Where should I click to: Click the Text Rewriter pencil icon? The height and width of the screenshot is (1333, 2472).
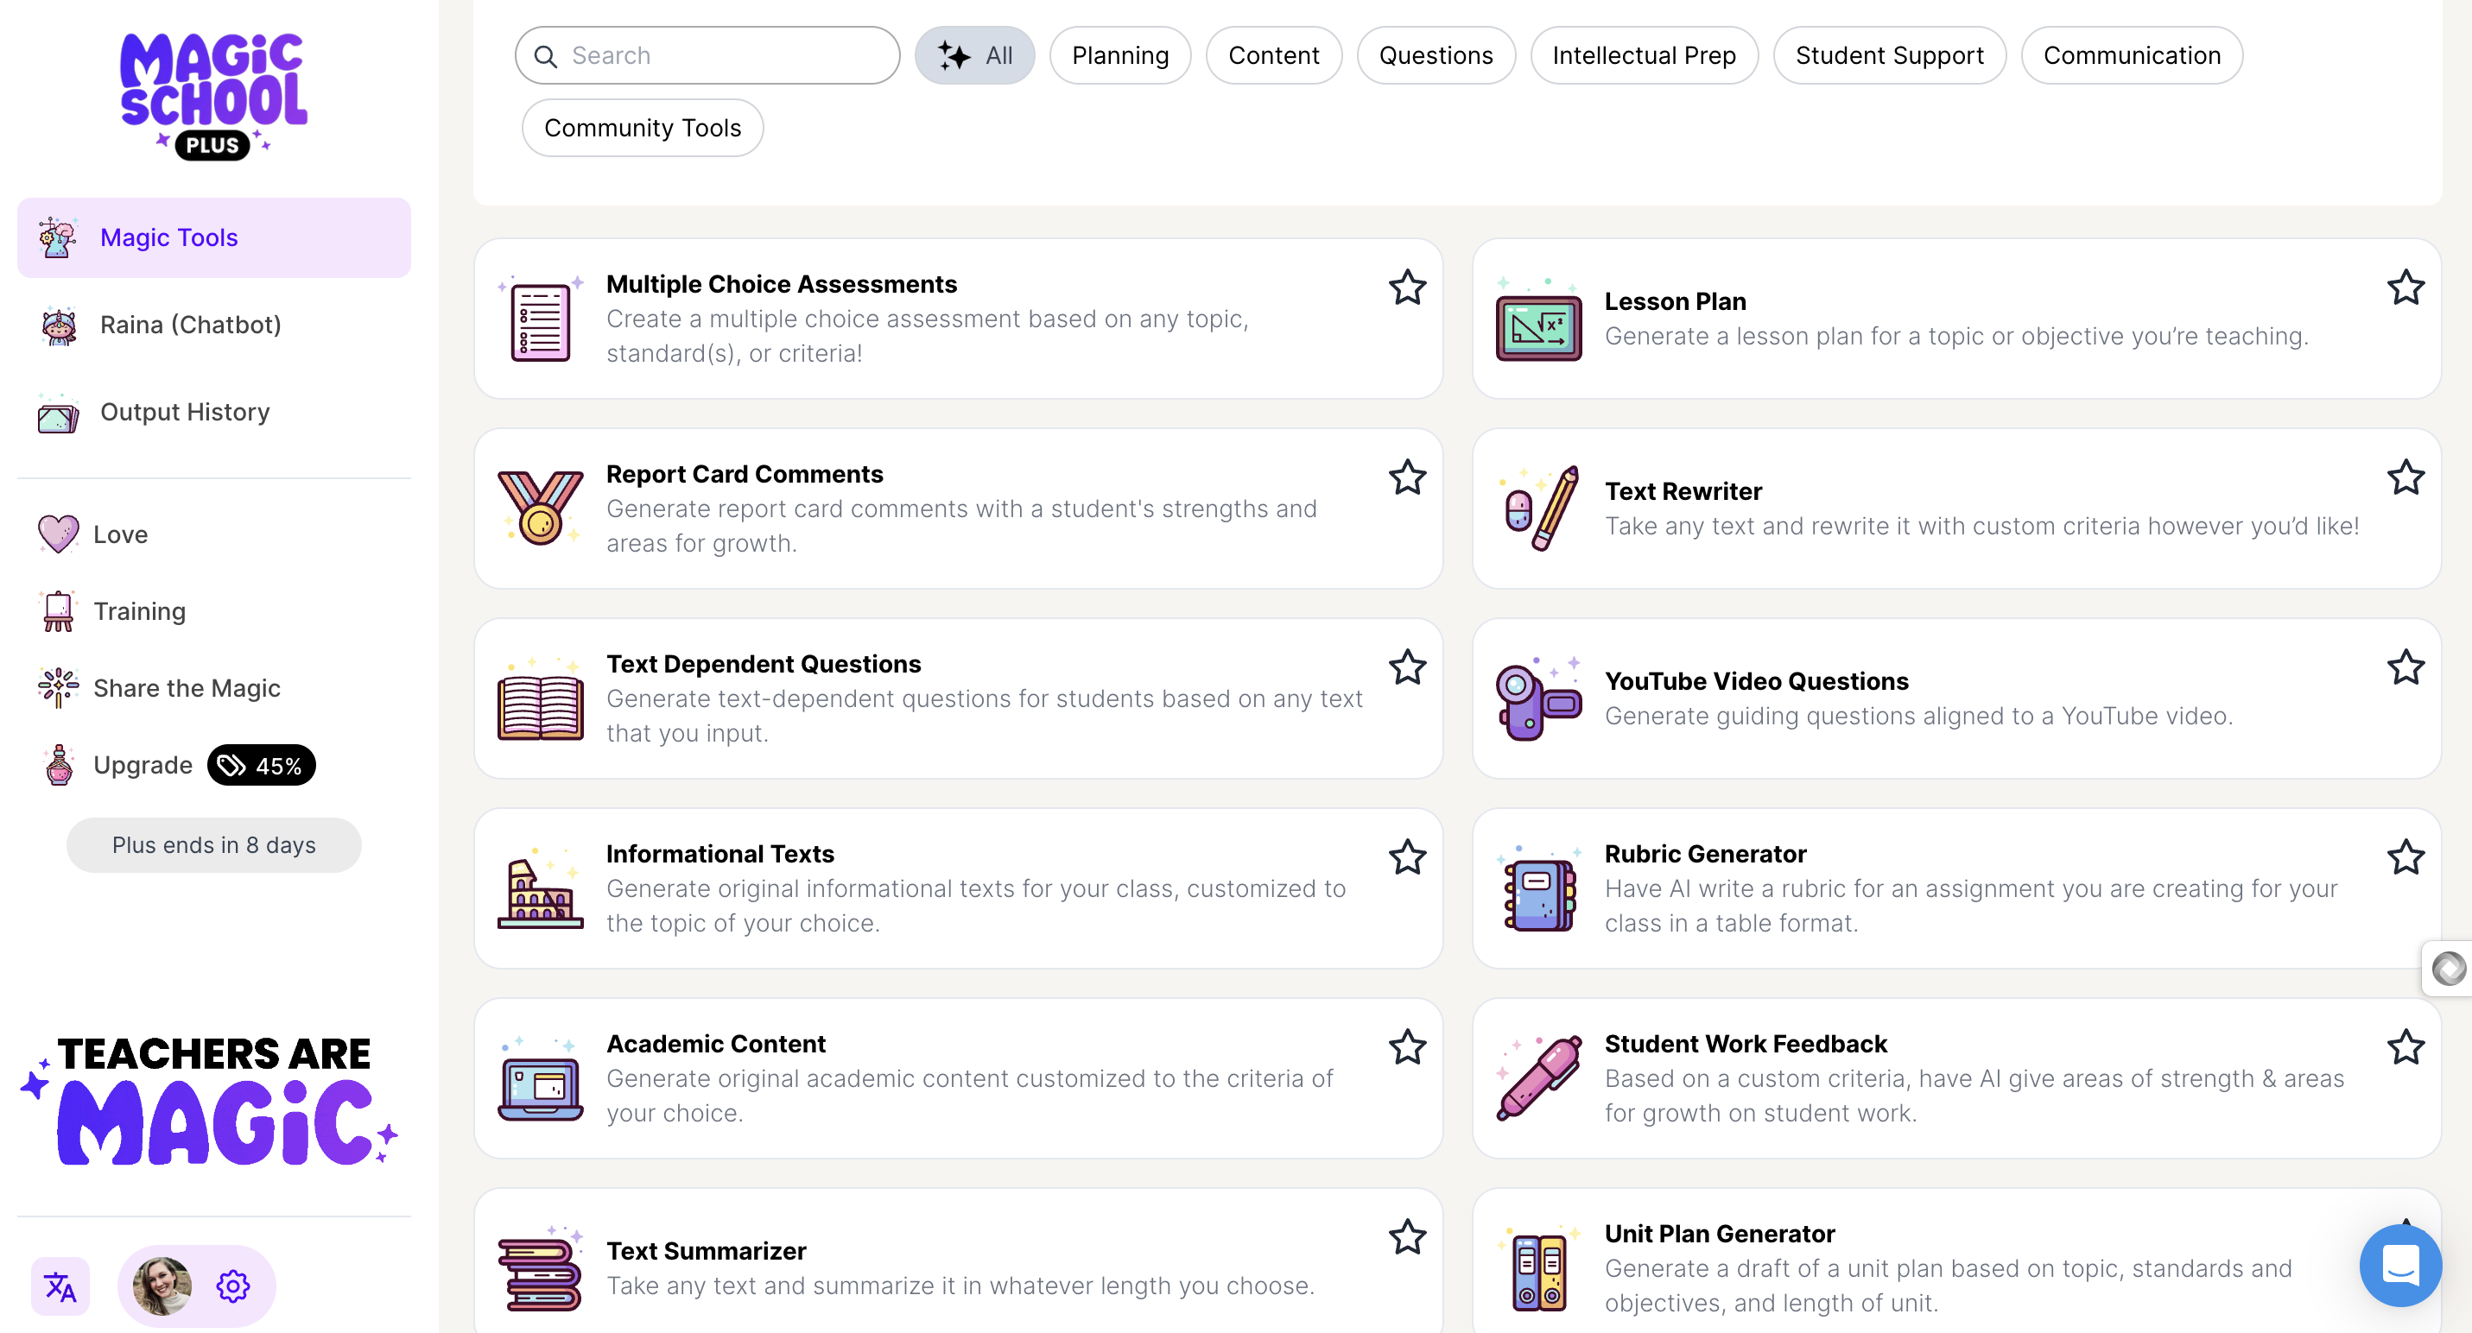(x=1537, y=509)
